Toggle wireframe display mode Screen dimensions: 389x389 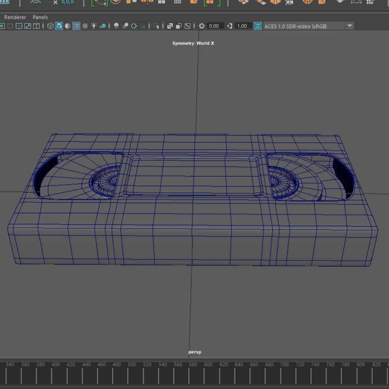coord(51,26)
